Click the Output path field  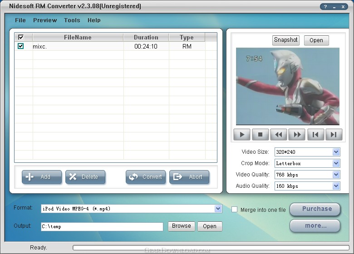click(x=102, y=226)
